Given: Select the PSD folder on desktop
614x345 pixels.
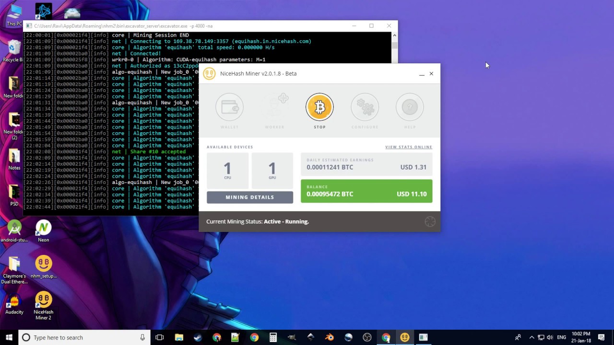Looking at the screenshot, I should 14,195.
